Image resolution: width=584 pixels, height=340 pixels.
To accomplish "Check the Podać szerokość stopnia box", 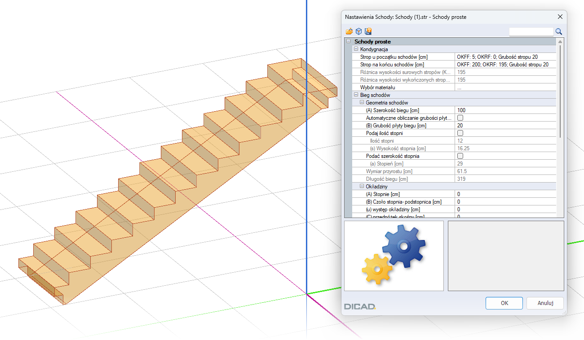I will click(x=460, y=156).
